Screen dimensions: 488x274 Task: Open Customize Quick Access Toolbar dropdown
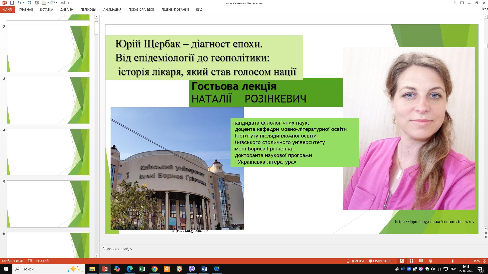pyautogui.click(x=69, y=3)
